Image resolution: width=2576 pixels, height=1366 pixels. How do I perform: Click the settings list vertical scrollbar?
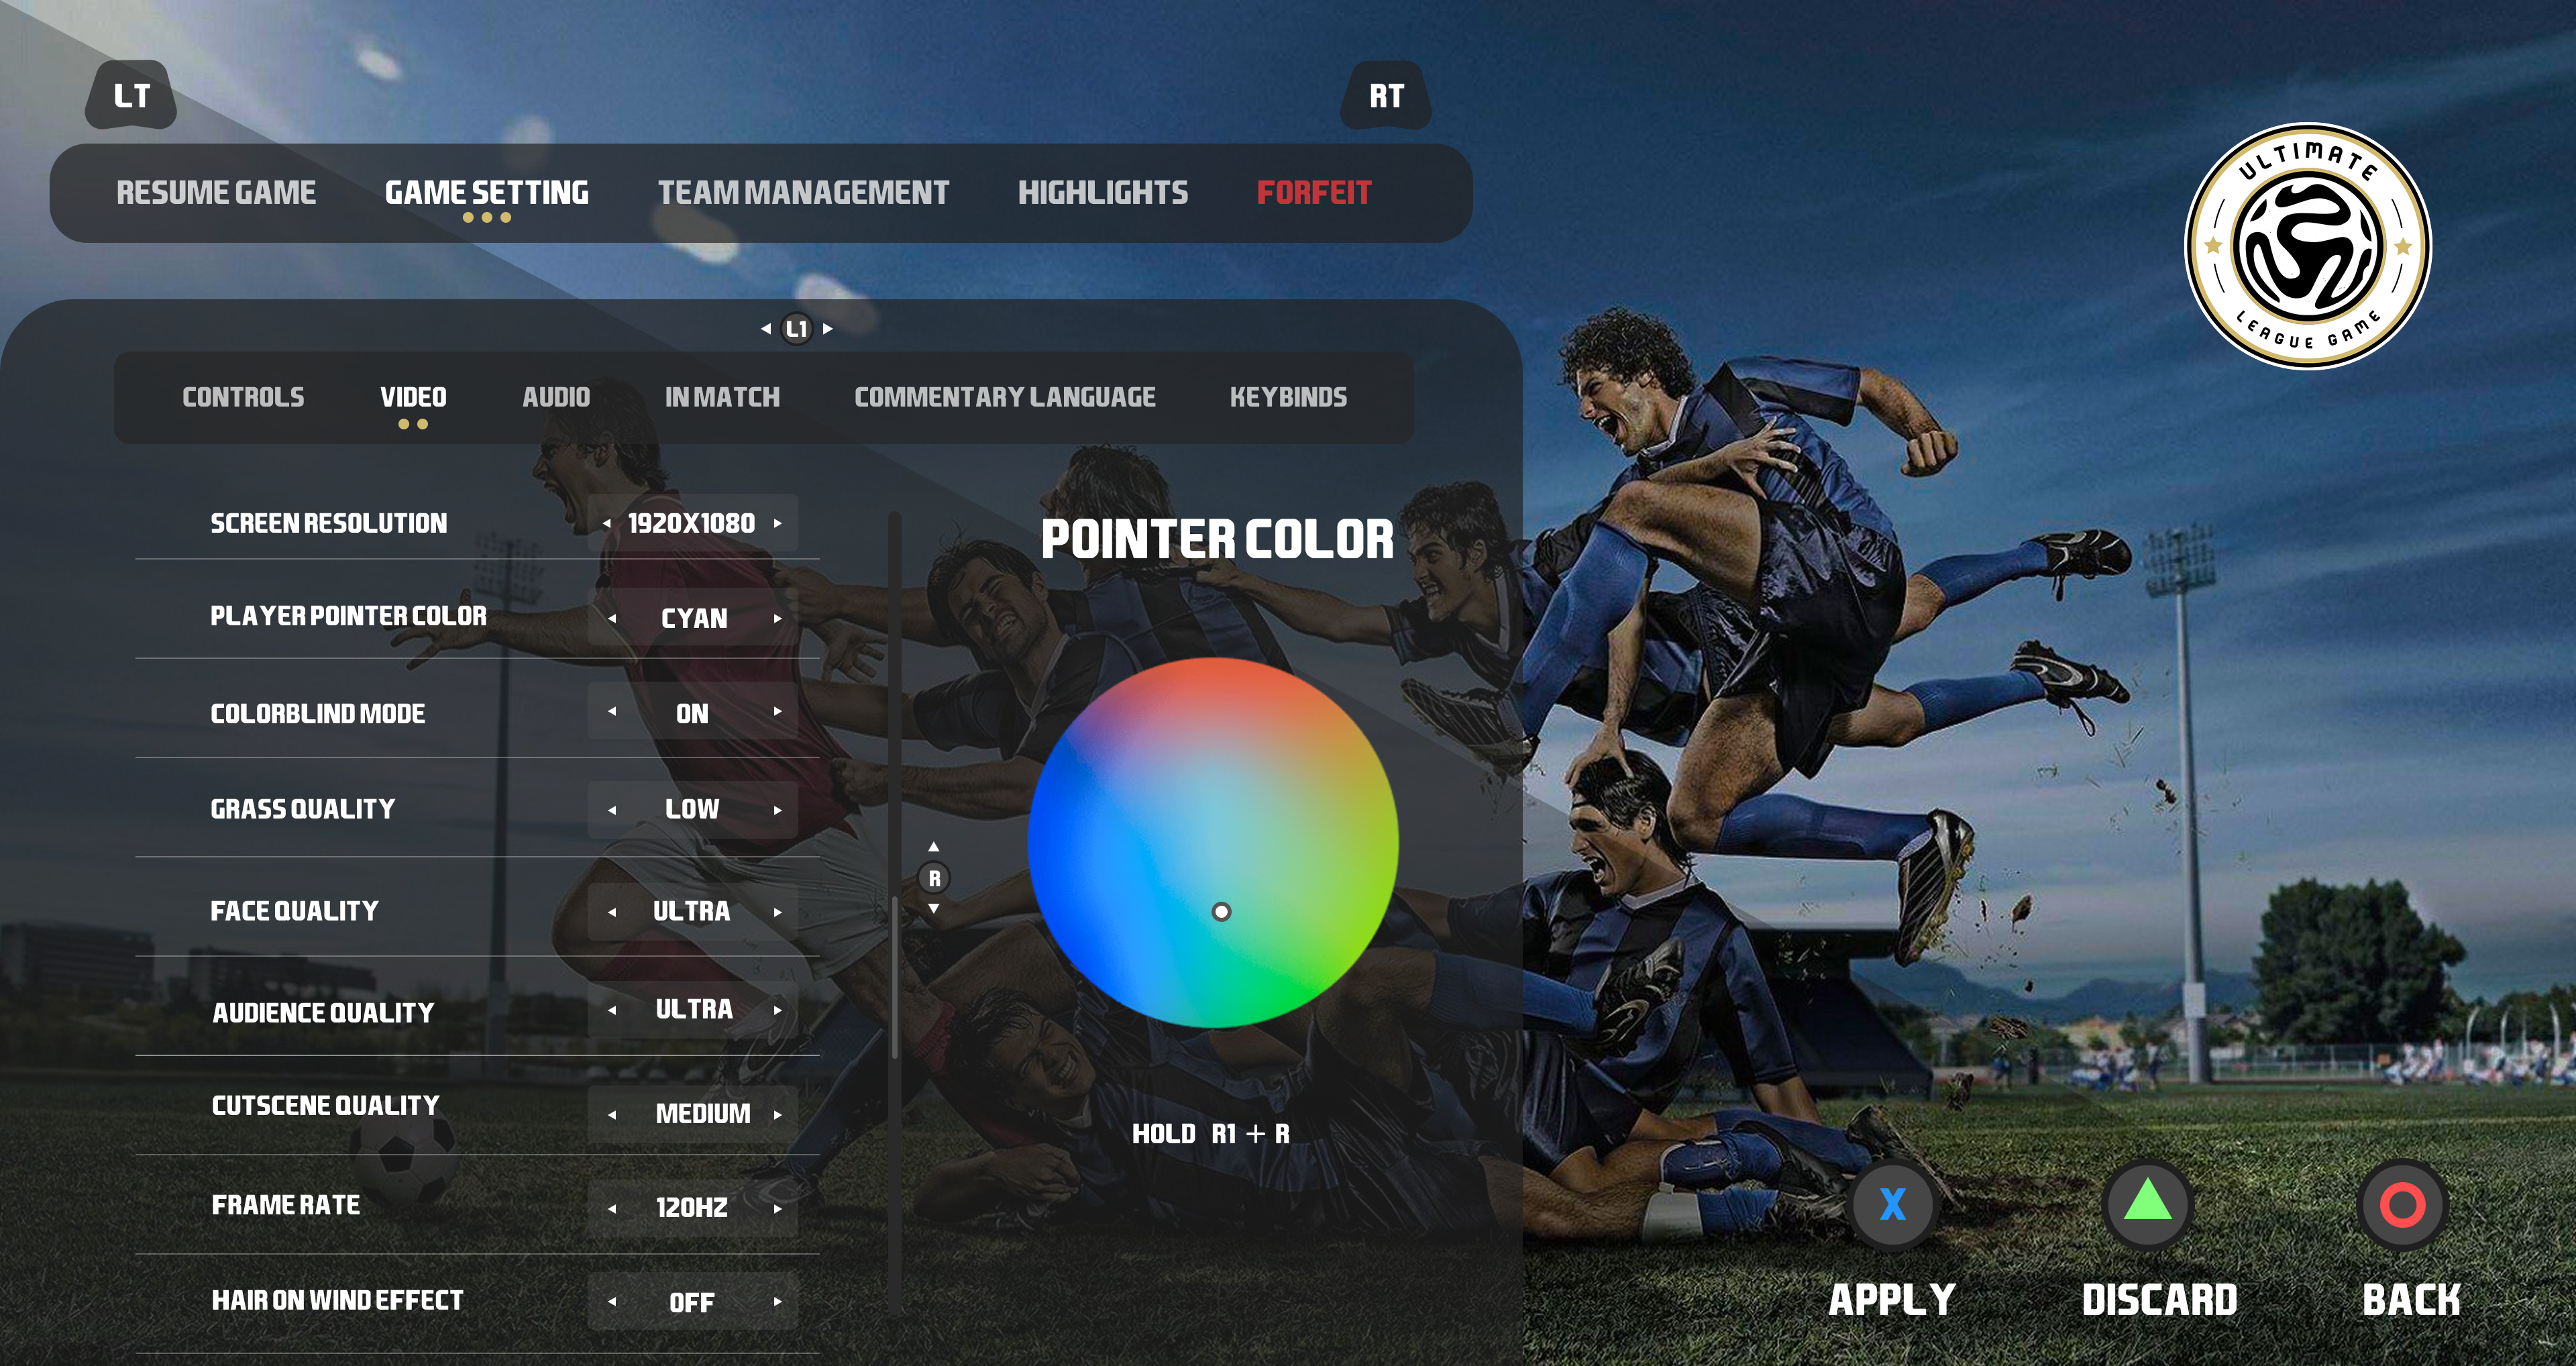click(x=895, y=912)
